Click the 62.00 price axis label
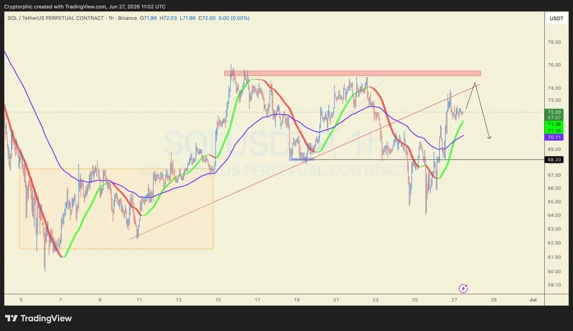The width and height of the screenshot is (573, 331). pos(554,243)
